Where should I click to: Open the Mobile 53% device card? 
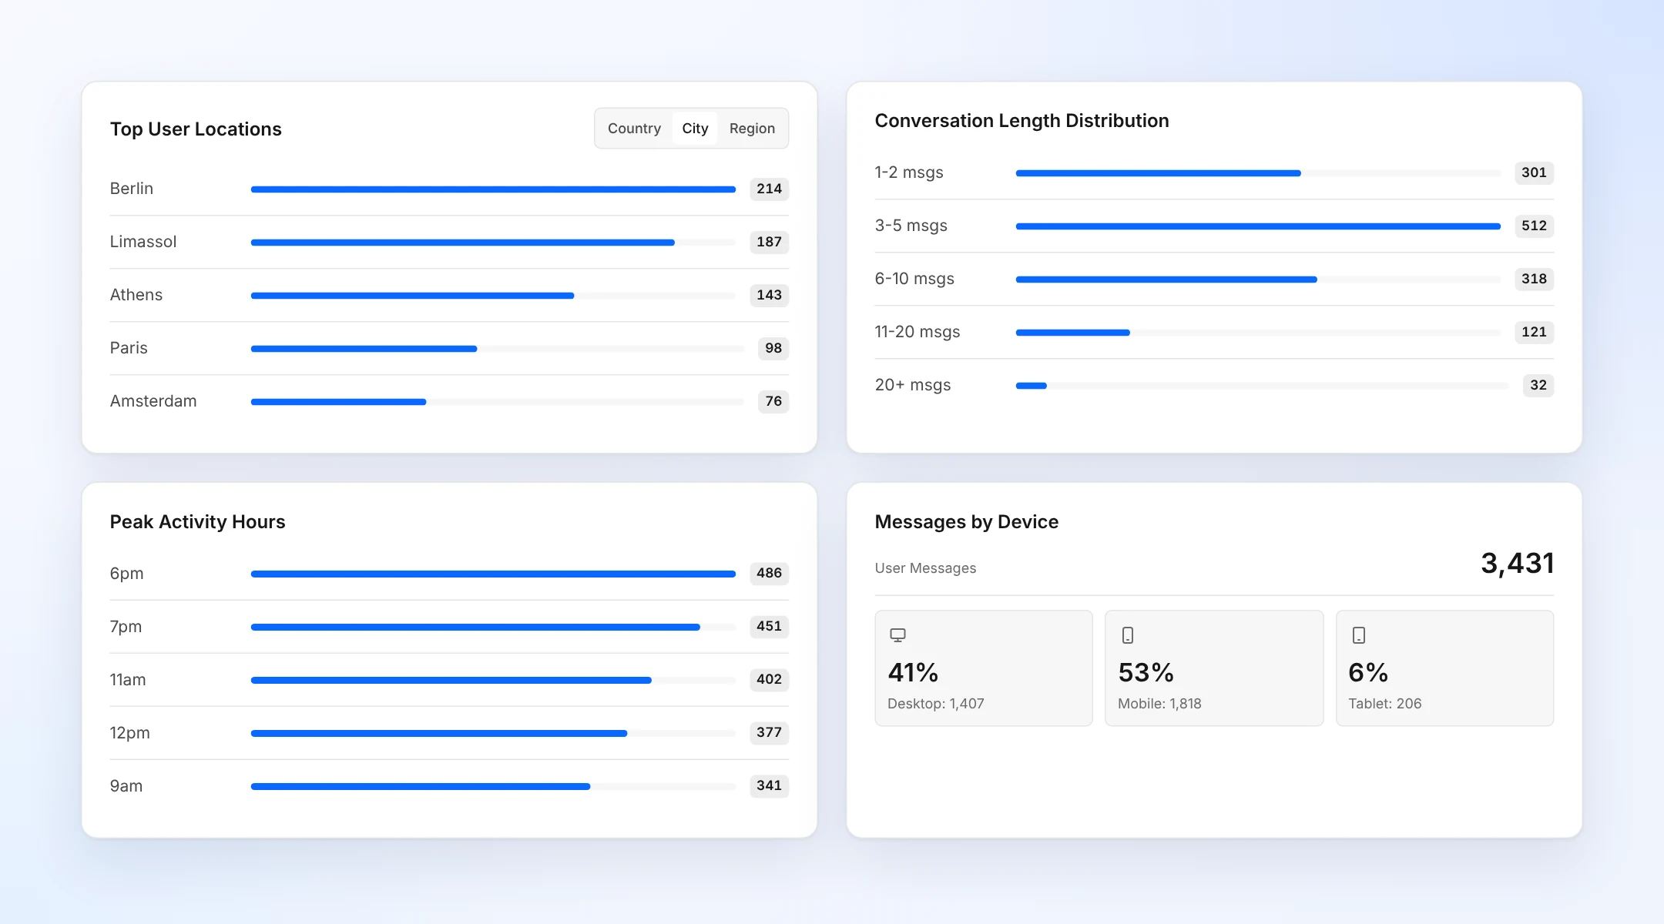(x=1214, y=668)
